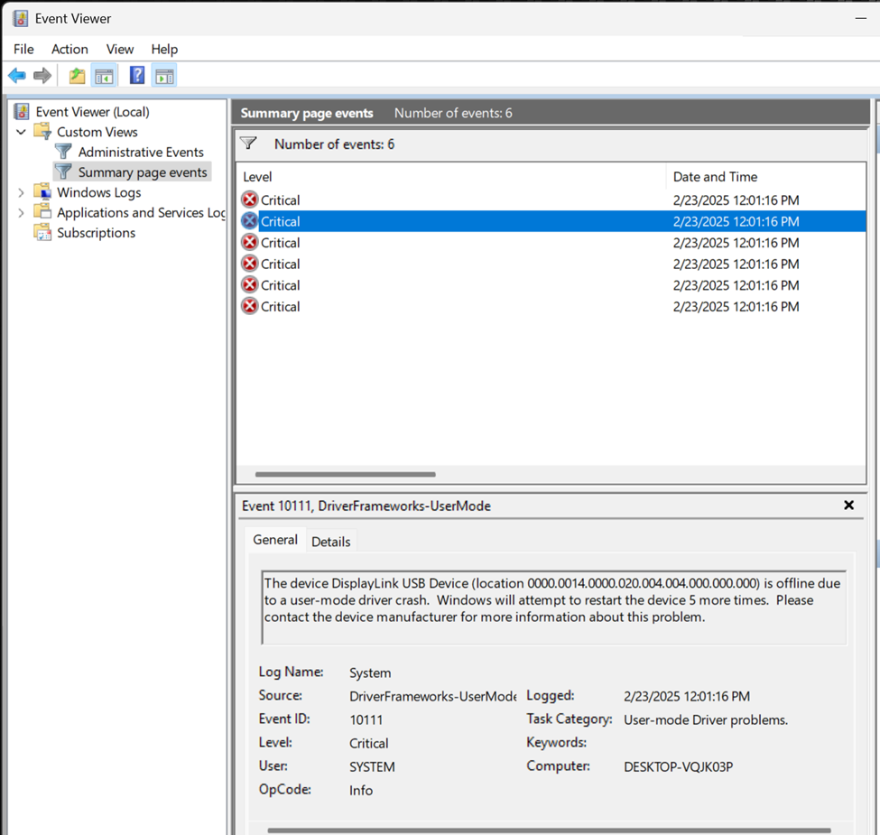Select the Windows Logs tree item

click(98, 192)
